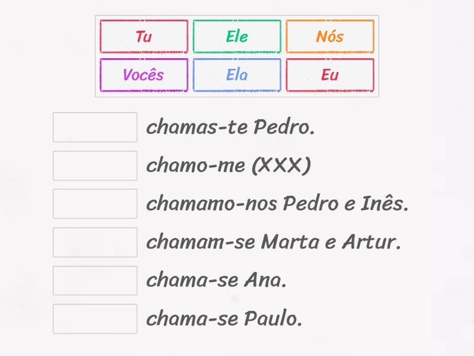The image size is (474, 356).
Task: Choose the blue Ela tile
Action: click(237, 75)
